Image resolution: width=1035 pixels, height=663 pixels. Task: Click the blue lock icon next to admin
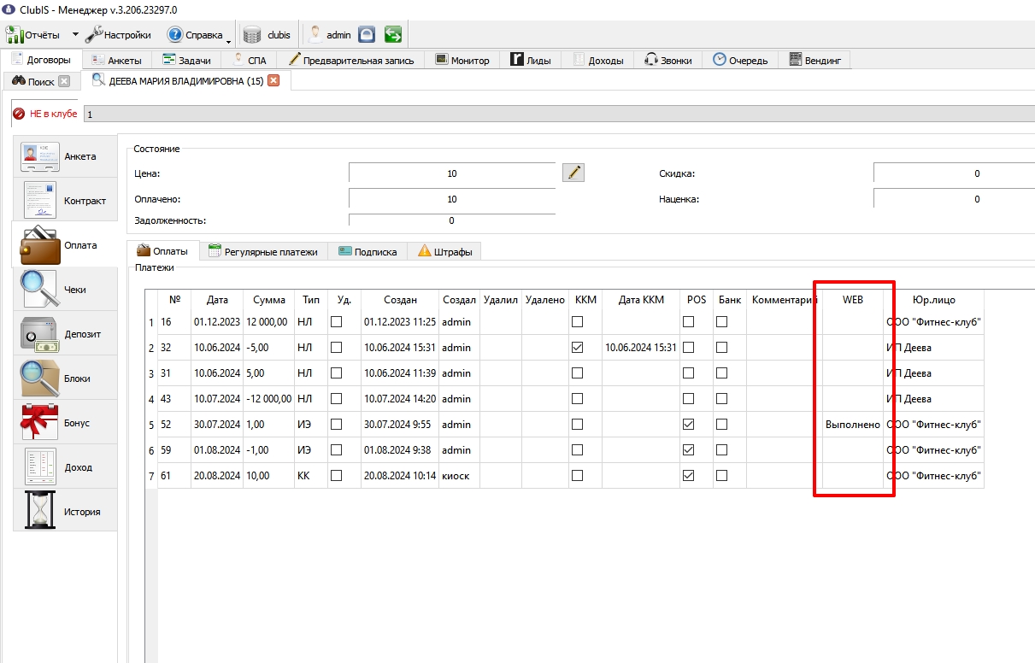[367, 35]
